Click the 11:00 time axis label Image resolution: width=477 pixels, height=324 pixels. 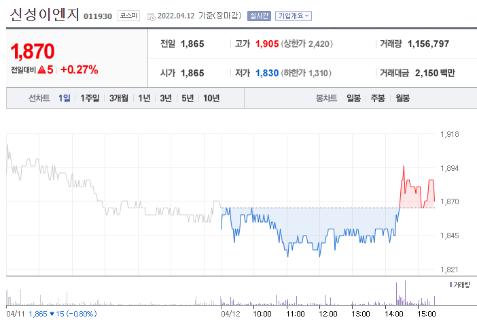pos(296,314)
